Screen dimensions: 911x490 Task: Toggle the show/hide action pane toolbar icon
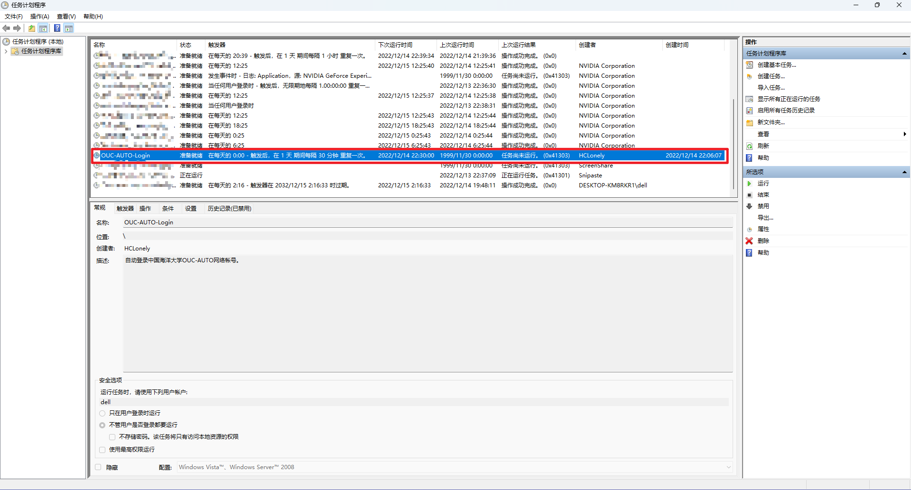pyautogui.click(x=69, y=28)
